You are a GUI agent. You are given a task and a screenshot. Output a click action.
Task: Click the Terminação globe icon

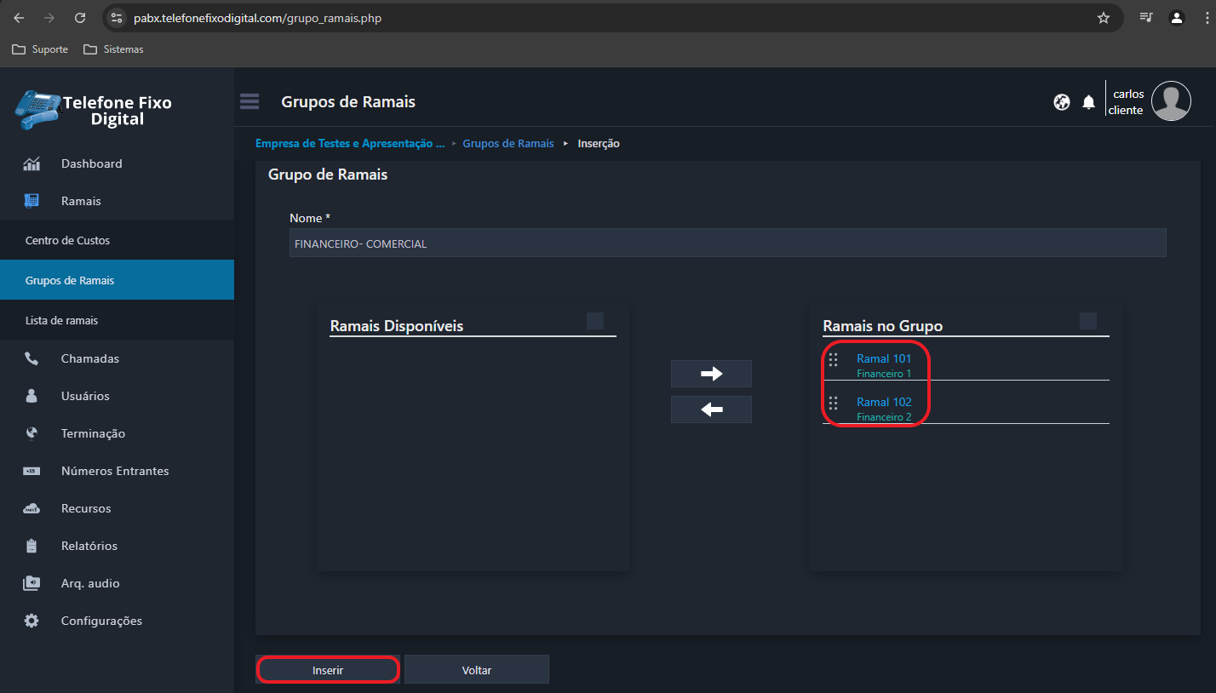(32, 433)
